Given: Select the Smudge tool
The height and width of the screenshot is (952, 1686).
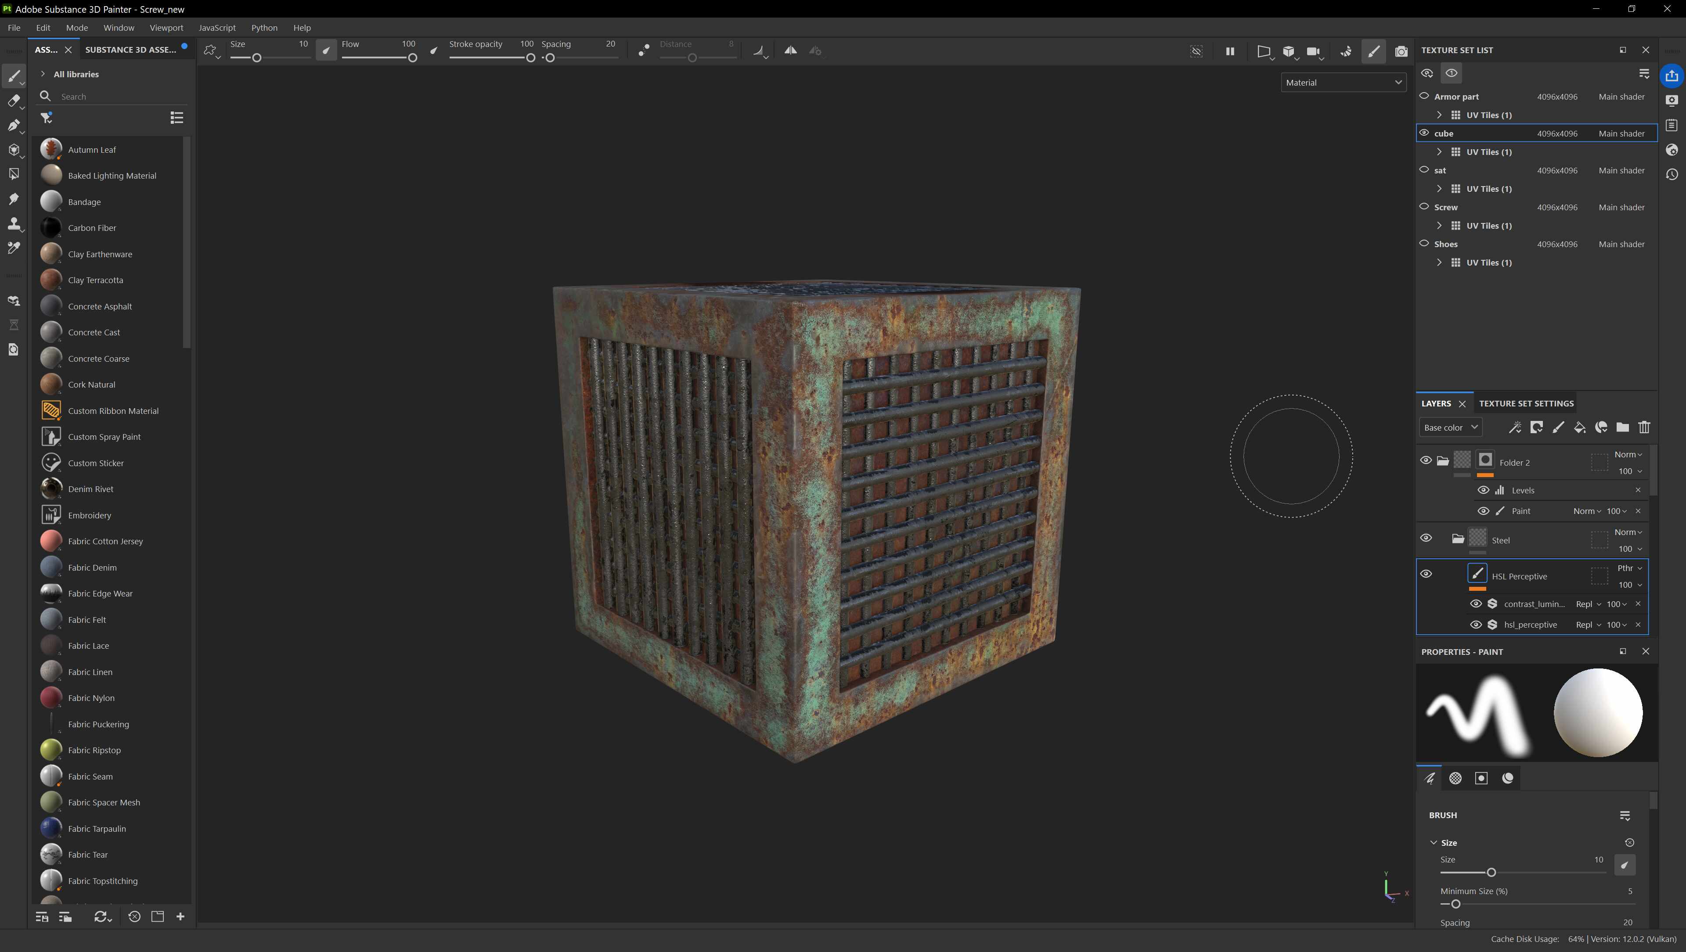Looking at the screenshot, I should [x=13, y=199].
